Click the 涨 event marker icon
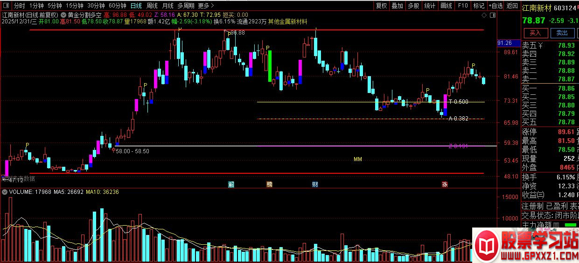 pos(445,184)
